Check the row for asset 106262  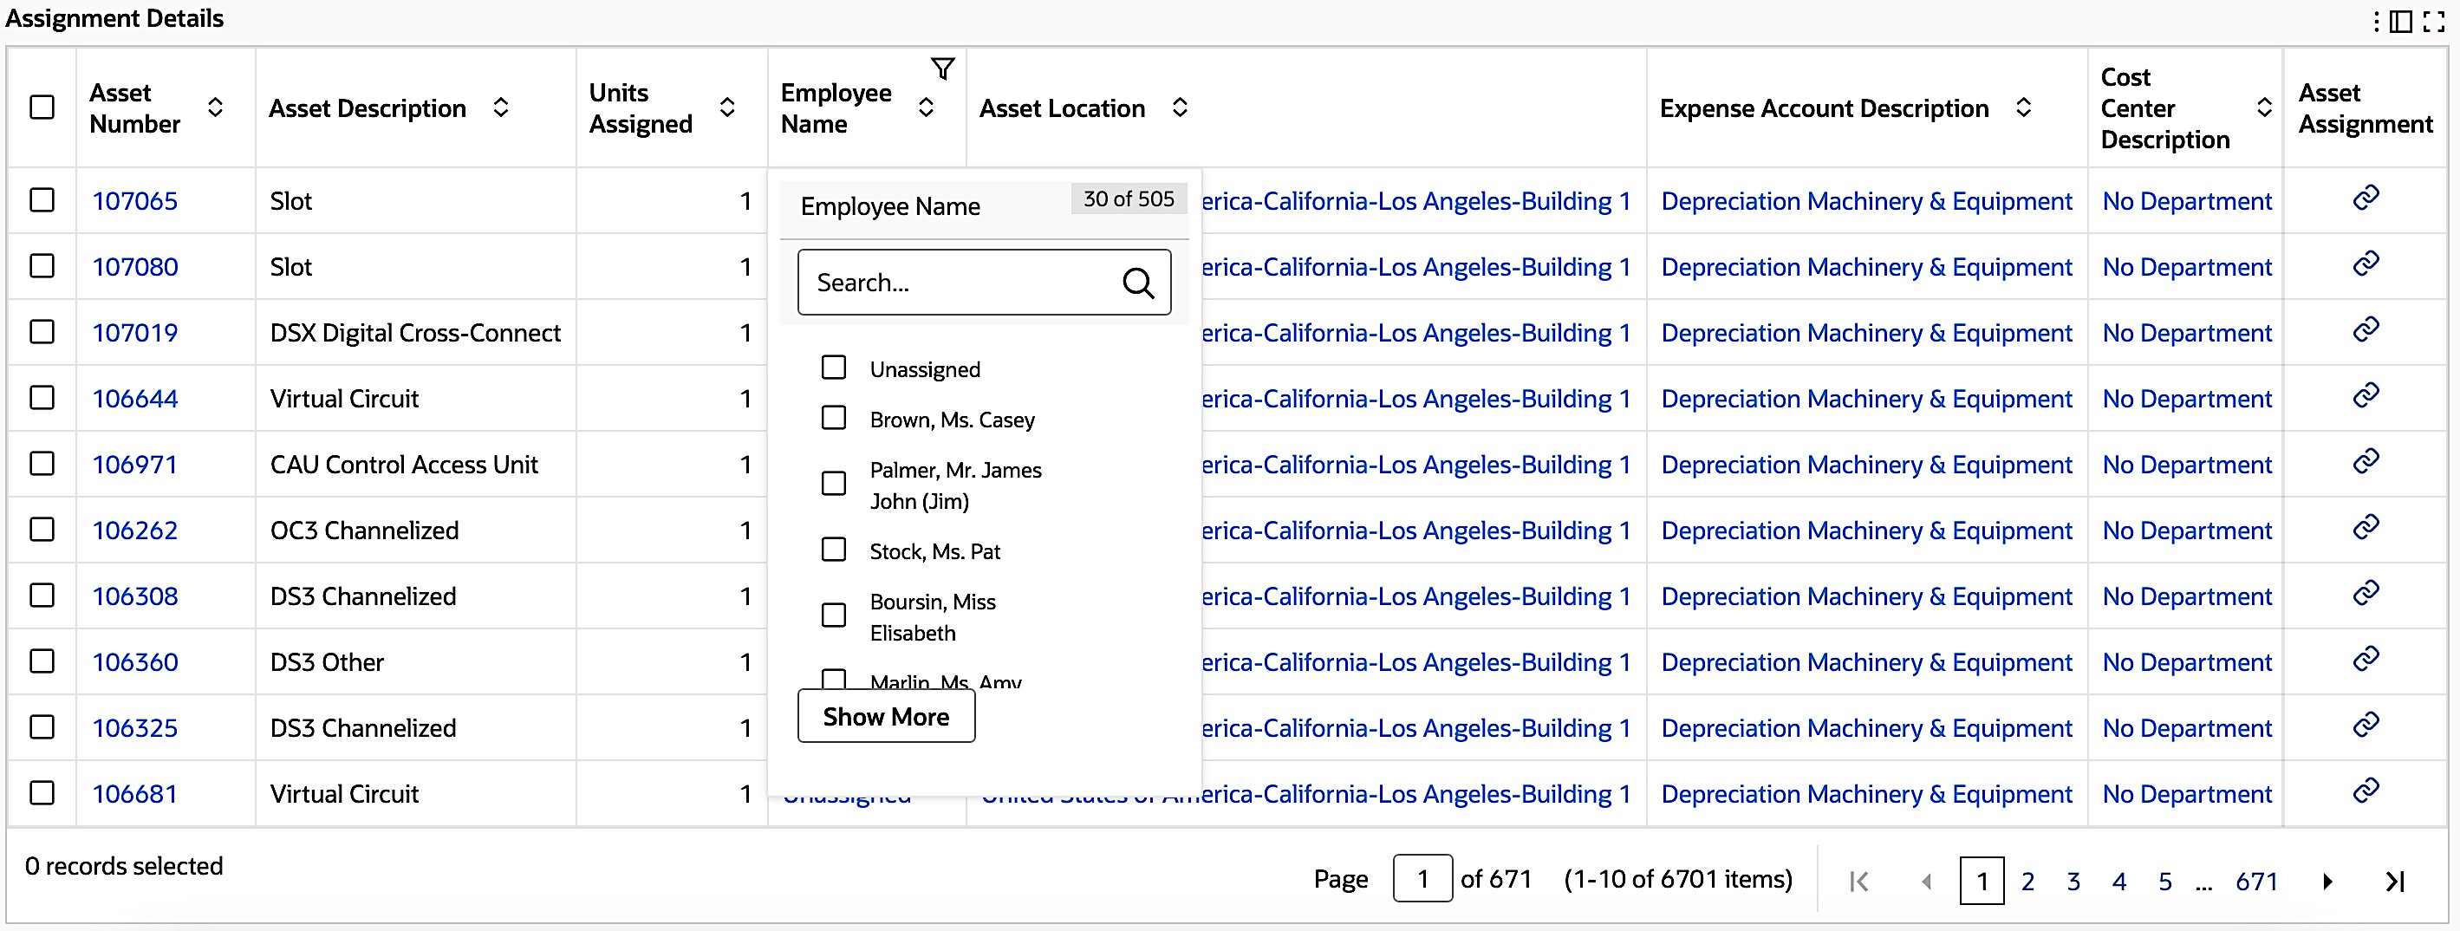[x=42, y=529]
